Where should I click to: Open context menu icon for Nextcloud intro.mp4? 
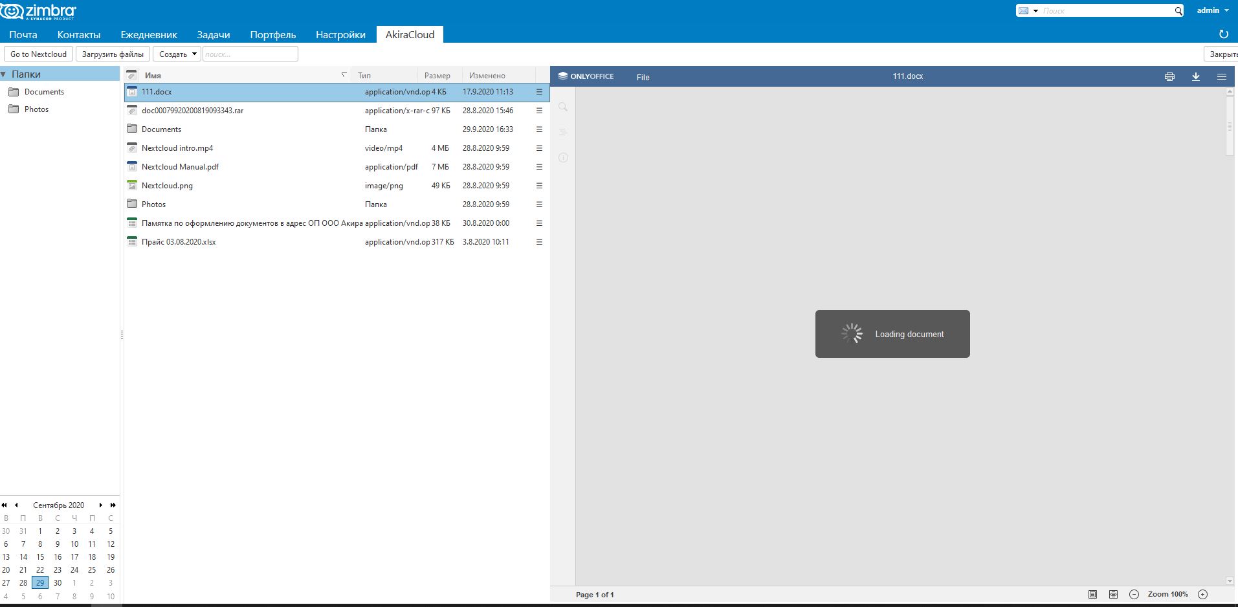tap(539, 148)
